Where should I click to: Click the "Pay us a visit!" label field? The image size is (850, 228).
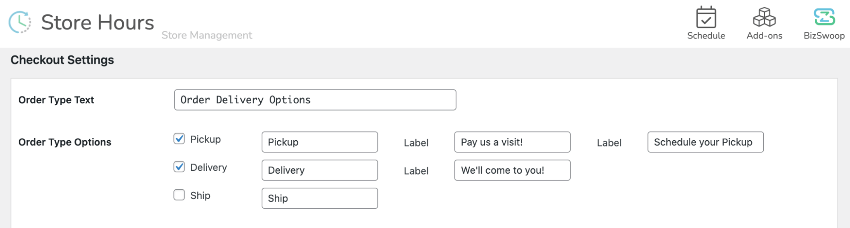pyautogui.click(x=512, y=142)
